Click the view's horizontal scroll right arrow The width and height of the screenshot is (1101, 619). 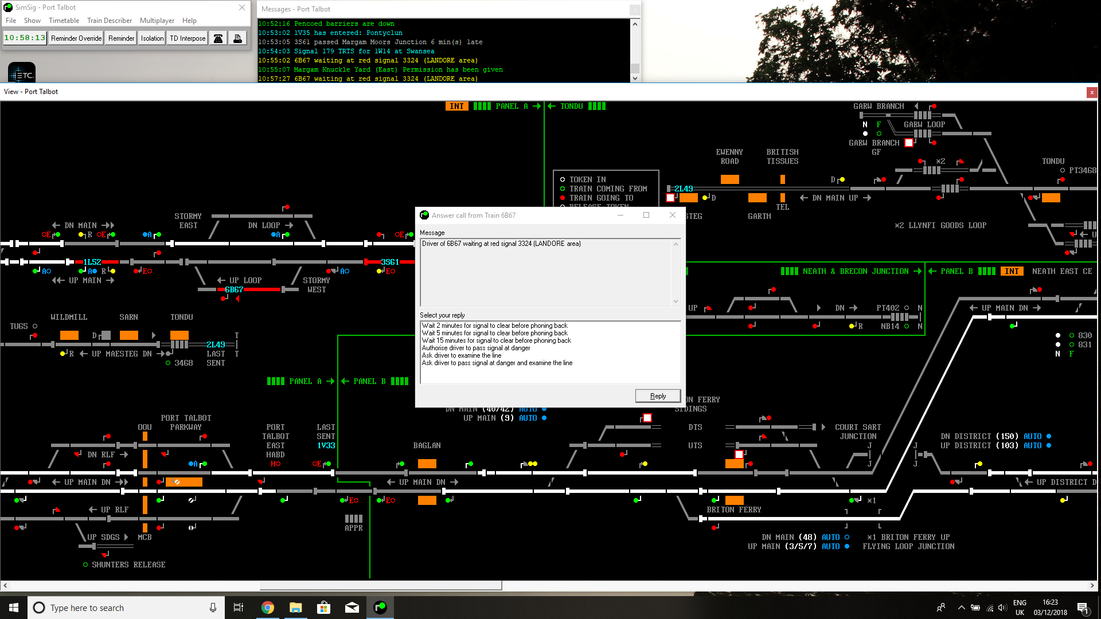coord(1092,586)
